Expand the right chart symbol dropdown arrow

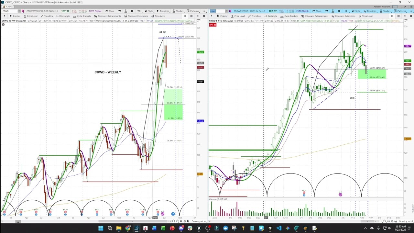click(x=226, y=11)
